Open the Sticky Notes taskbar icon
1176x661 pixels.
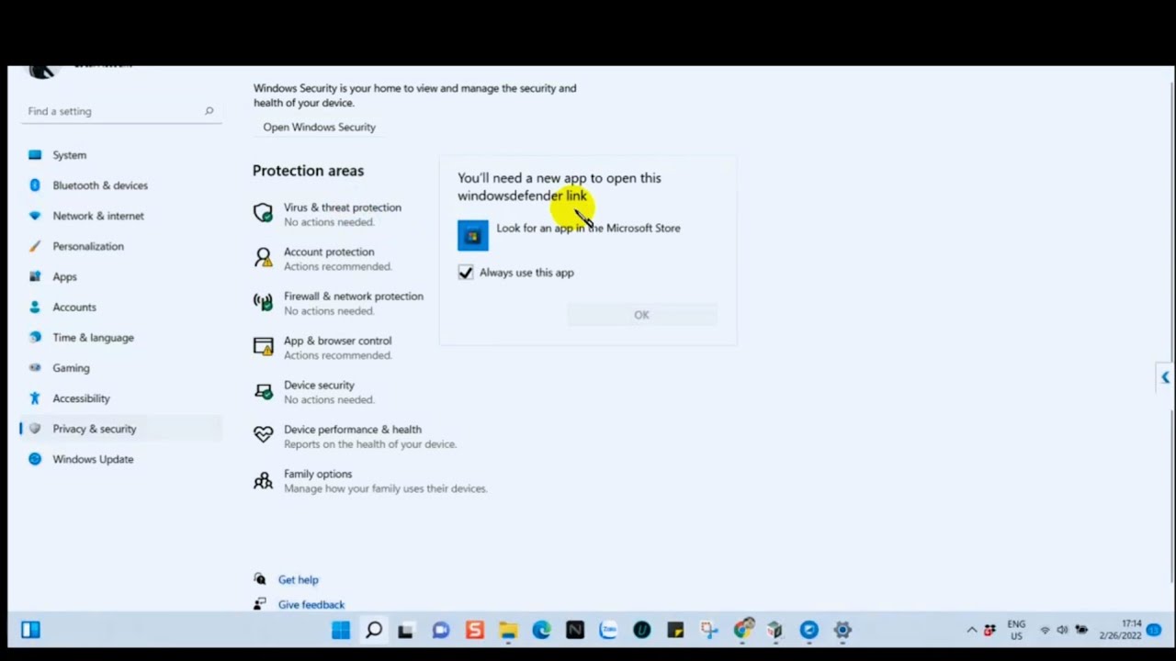675,631
